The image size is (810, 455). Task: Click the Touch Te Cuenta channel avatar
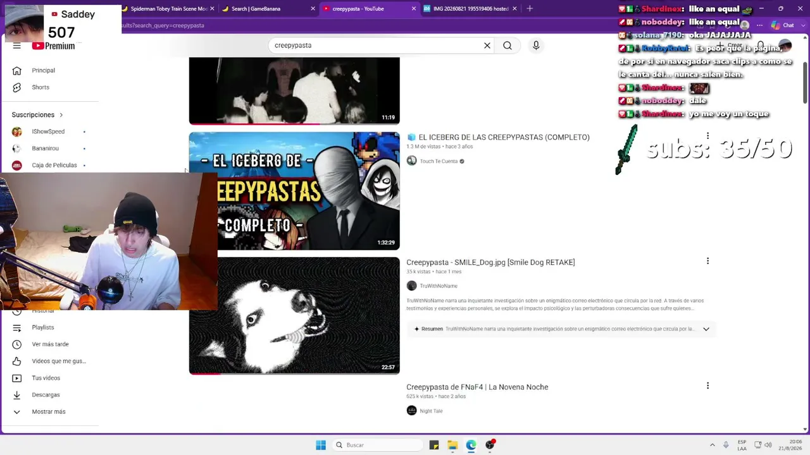click(x=411, y=161)
